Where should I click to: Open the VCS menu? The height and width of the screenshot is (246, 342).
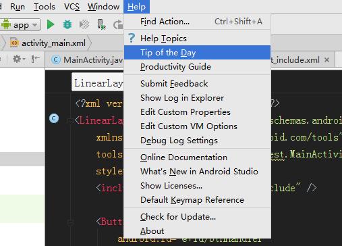72,7
